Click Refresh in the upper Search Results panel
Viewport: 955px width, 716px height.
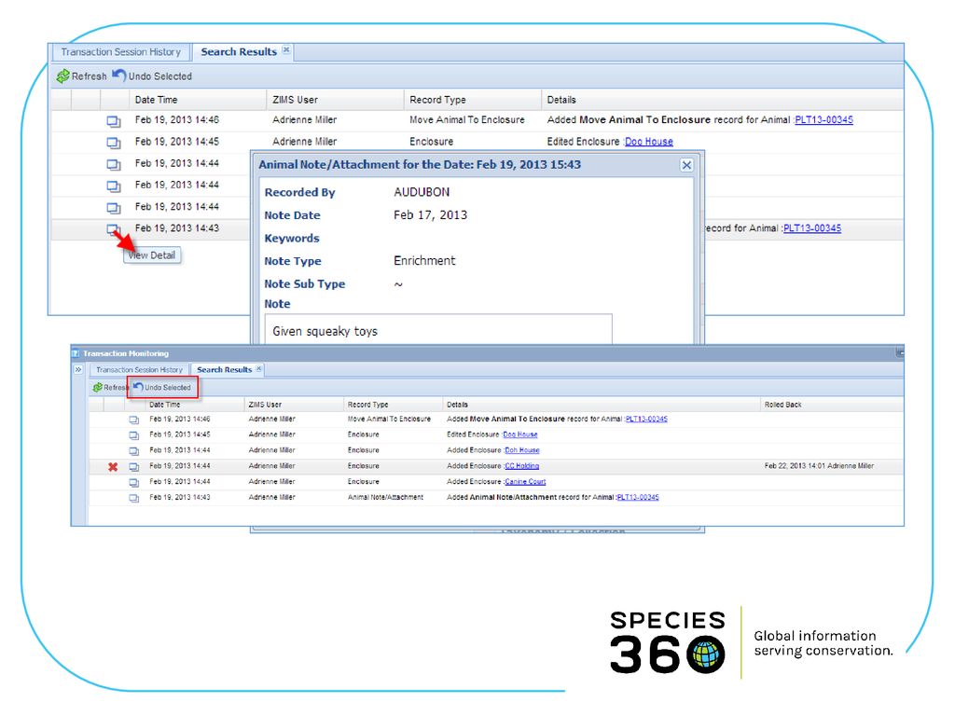[x=82, y=76]
